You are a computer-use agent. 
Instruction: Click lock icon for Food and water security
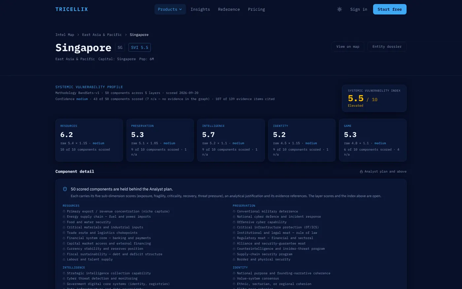point(64,222)
